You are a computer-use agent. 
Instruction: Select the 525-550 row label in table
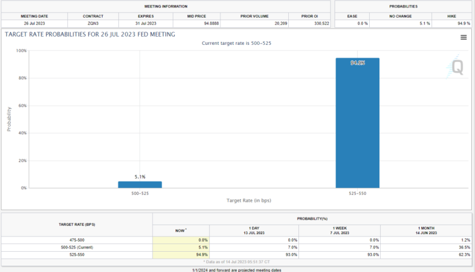[x=77, y=254]
